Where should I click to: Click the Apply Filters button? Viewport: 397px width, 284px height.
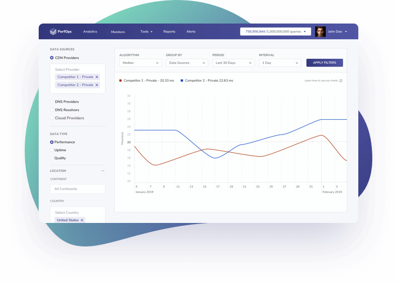(x=325, y=63)
